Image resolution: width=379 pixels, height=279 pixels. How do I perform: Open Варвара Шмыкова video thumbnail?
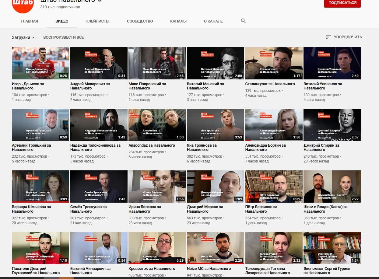(x=40, y=187)
